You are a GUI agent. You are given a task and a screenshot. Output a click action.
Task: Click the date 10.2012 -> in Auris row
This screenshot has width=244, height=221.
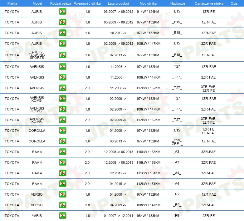(118, 33)
